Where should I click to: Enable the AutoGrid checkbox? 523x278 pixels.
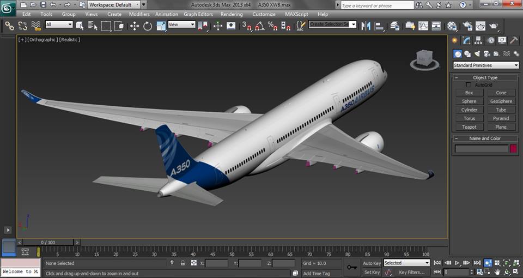(469, 85)
